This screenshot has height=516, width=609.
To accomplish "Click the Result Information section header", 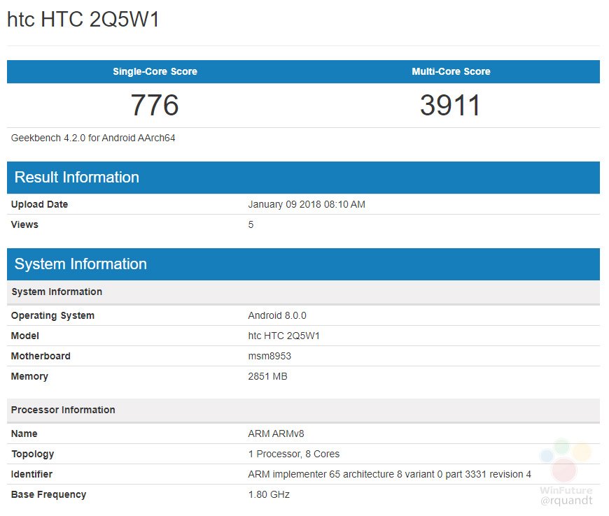I will (77, 178).
